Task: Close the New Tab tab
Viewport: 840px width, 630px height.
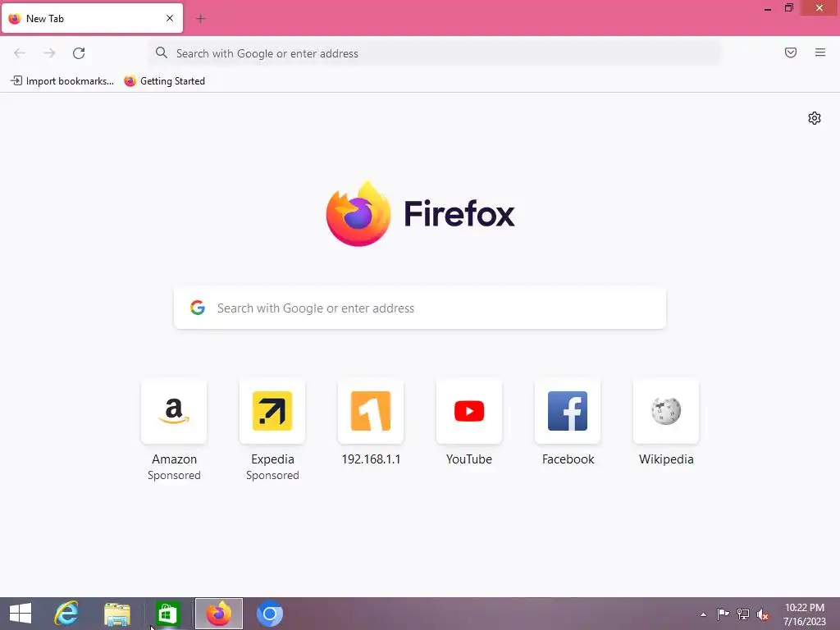Action: click(x=170, y=18)
